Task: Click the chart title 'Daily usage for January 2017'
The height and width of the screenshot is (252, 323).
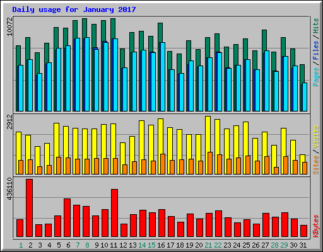Action: [74, 9]
